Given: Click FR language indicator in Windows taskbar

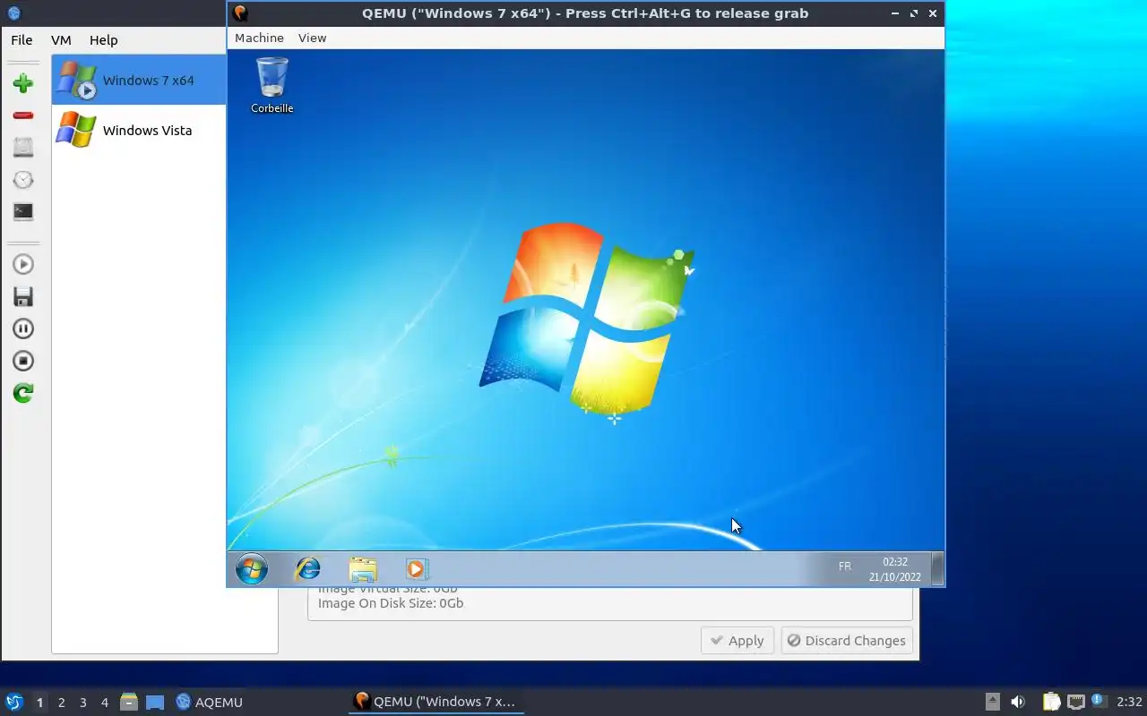Looking at the screenshot, I should coord(844,567).
